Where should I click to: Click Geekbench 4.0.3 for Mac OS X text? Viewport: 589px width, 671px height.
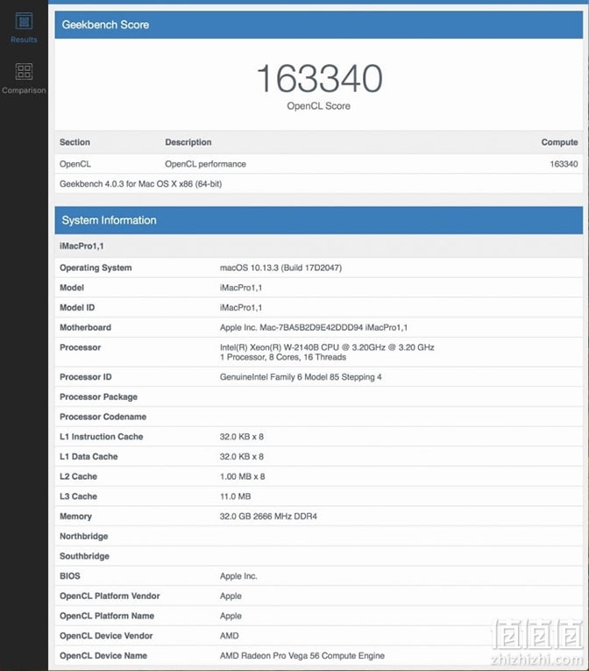tap(141, 184)
